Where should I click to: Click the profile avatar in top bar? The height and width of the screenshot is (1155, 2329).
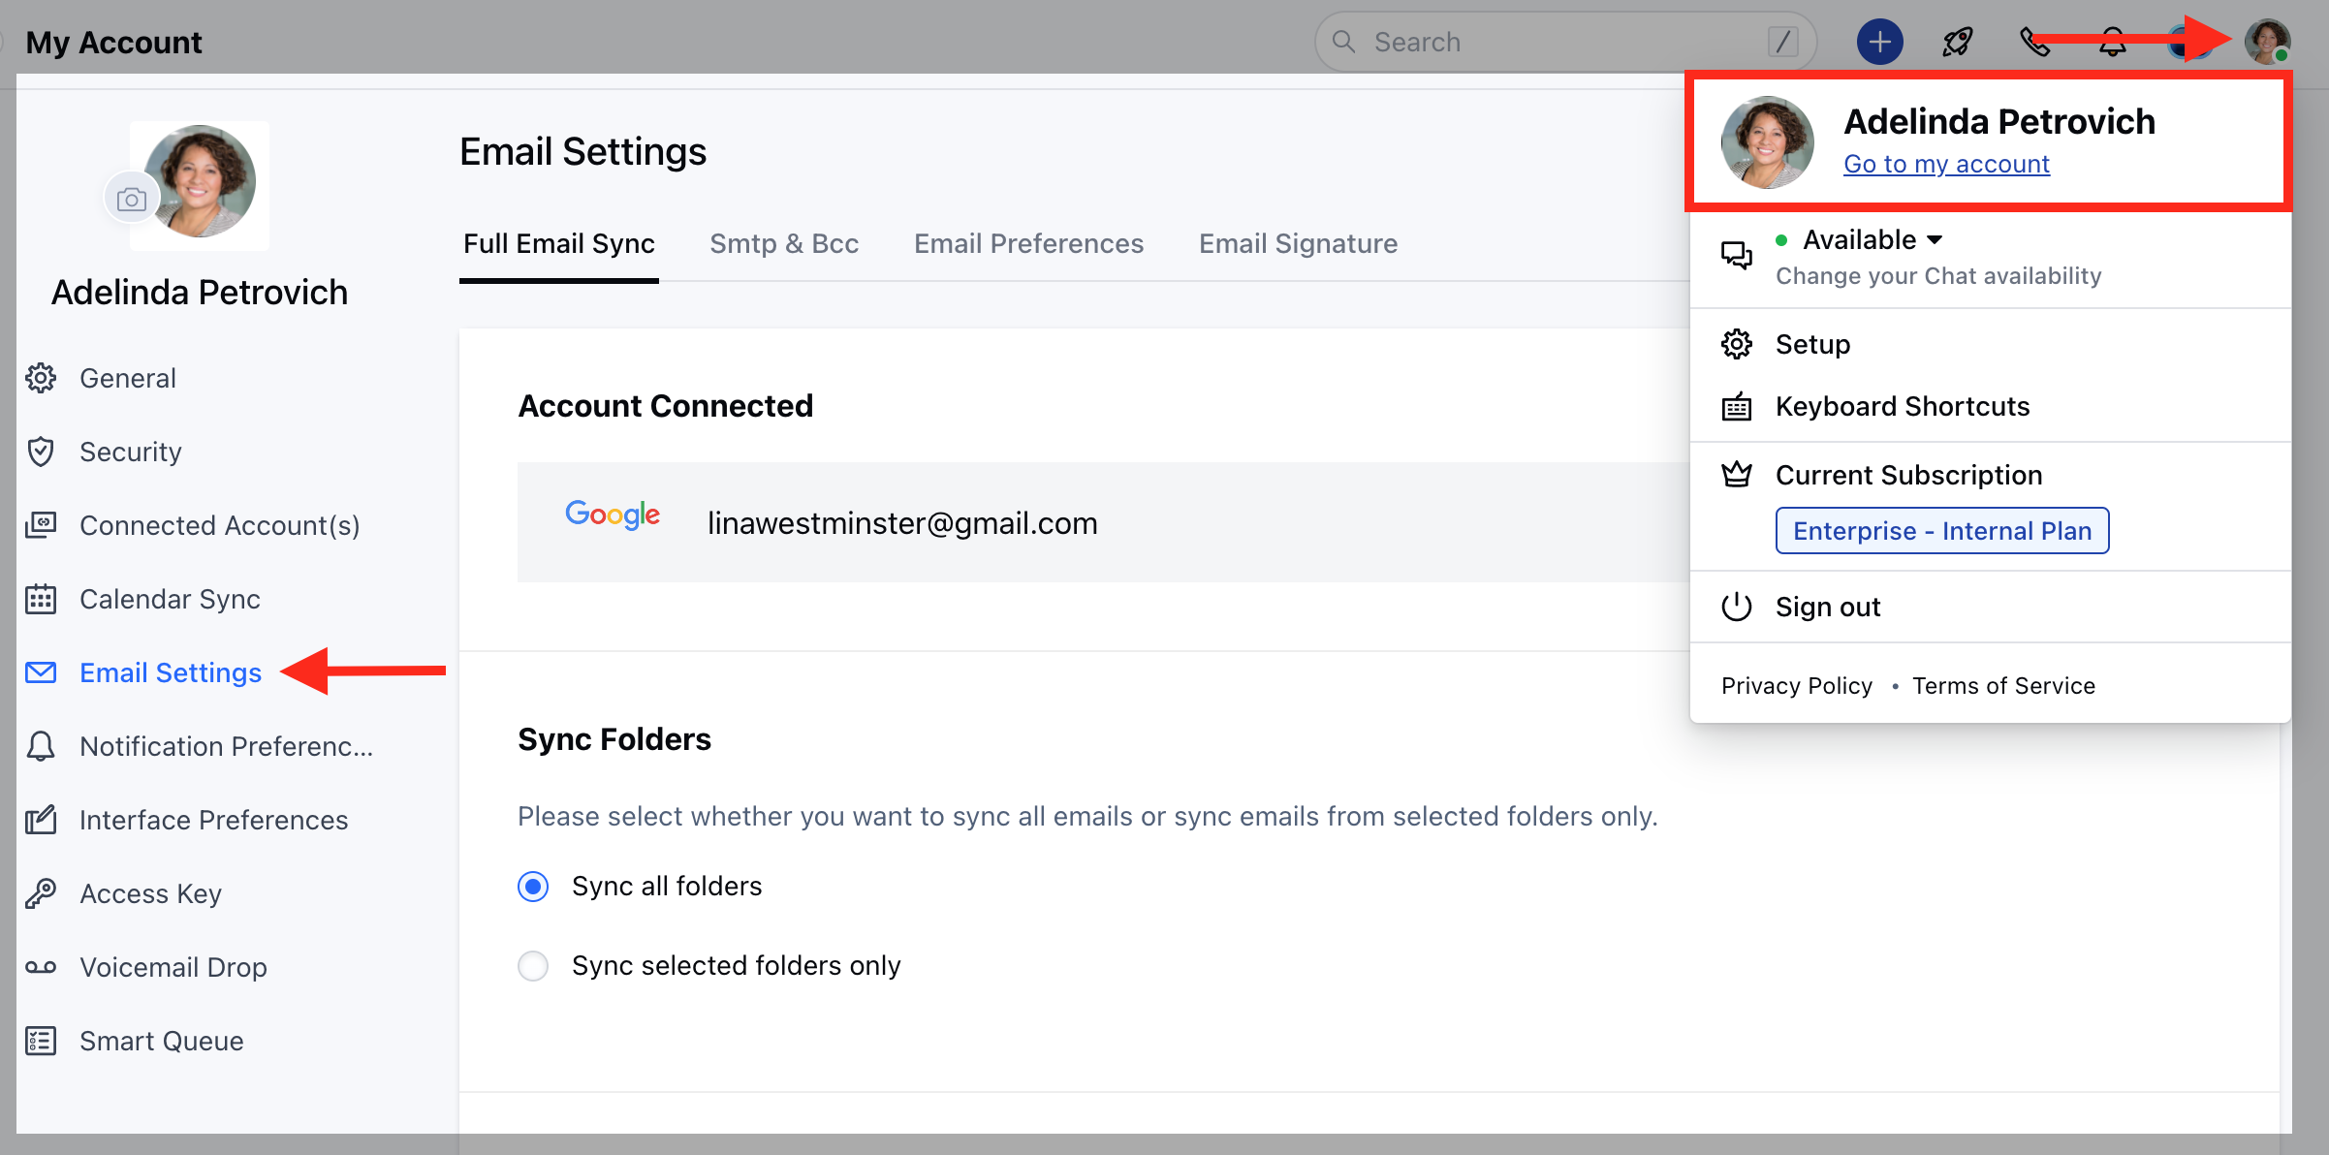(x=2268, y=42)
